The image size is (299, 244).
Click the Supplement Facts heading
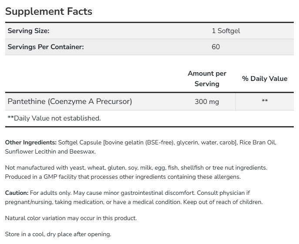(x=49, y=11)
